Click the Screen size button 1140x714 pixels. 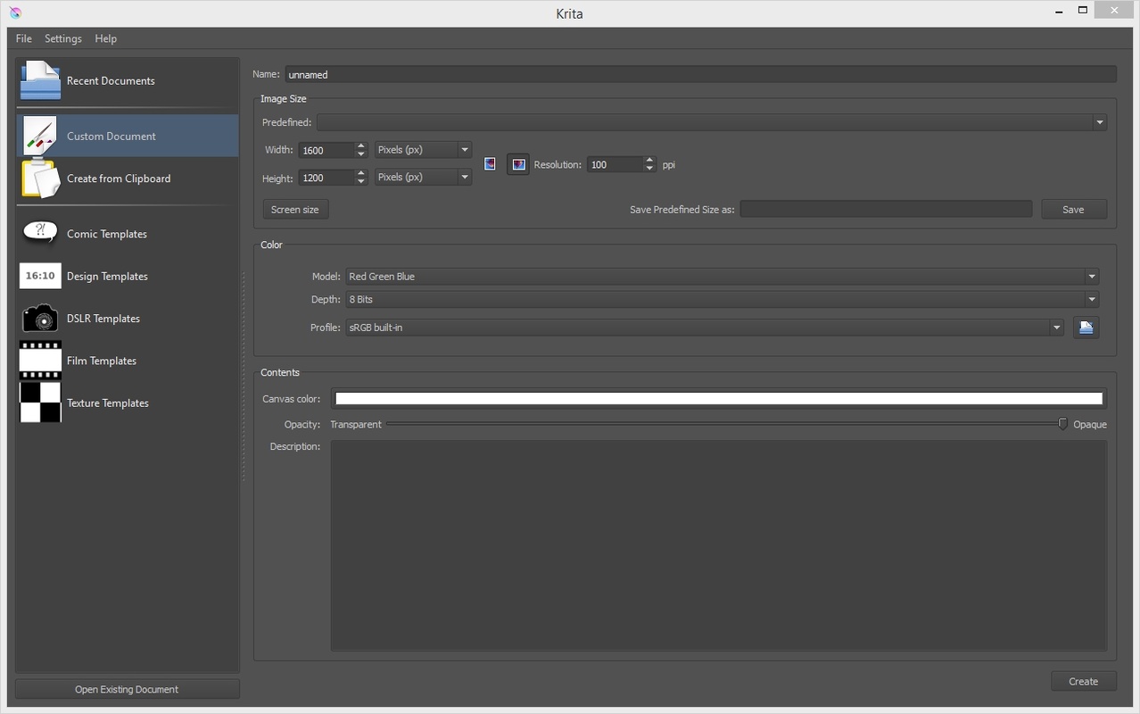tap(295, 209)
